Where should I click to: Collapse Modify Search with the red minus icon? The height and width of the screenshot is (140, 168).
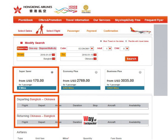coord(22,43)
